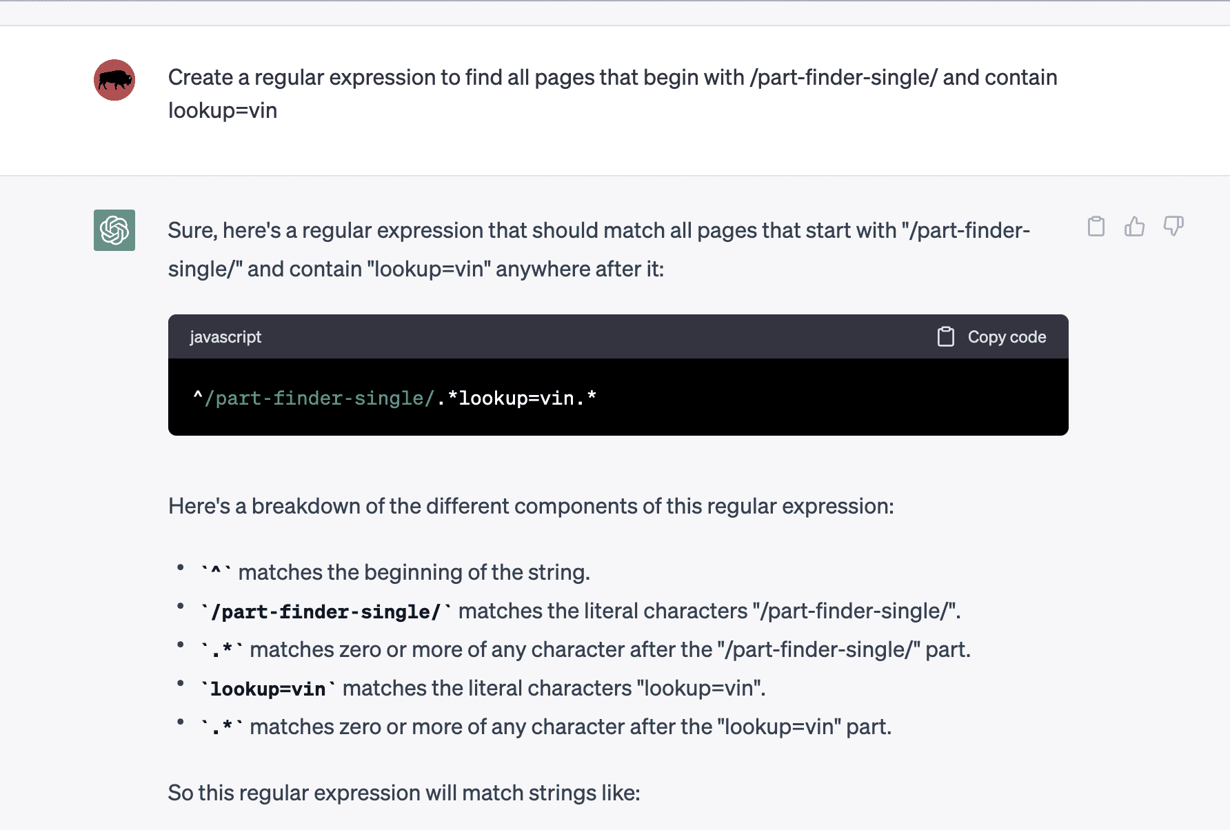Viewport: 1230px width, 830px height.
Task: Click the copy response clipboard icon
Action: tap(1096, 226)
